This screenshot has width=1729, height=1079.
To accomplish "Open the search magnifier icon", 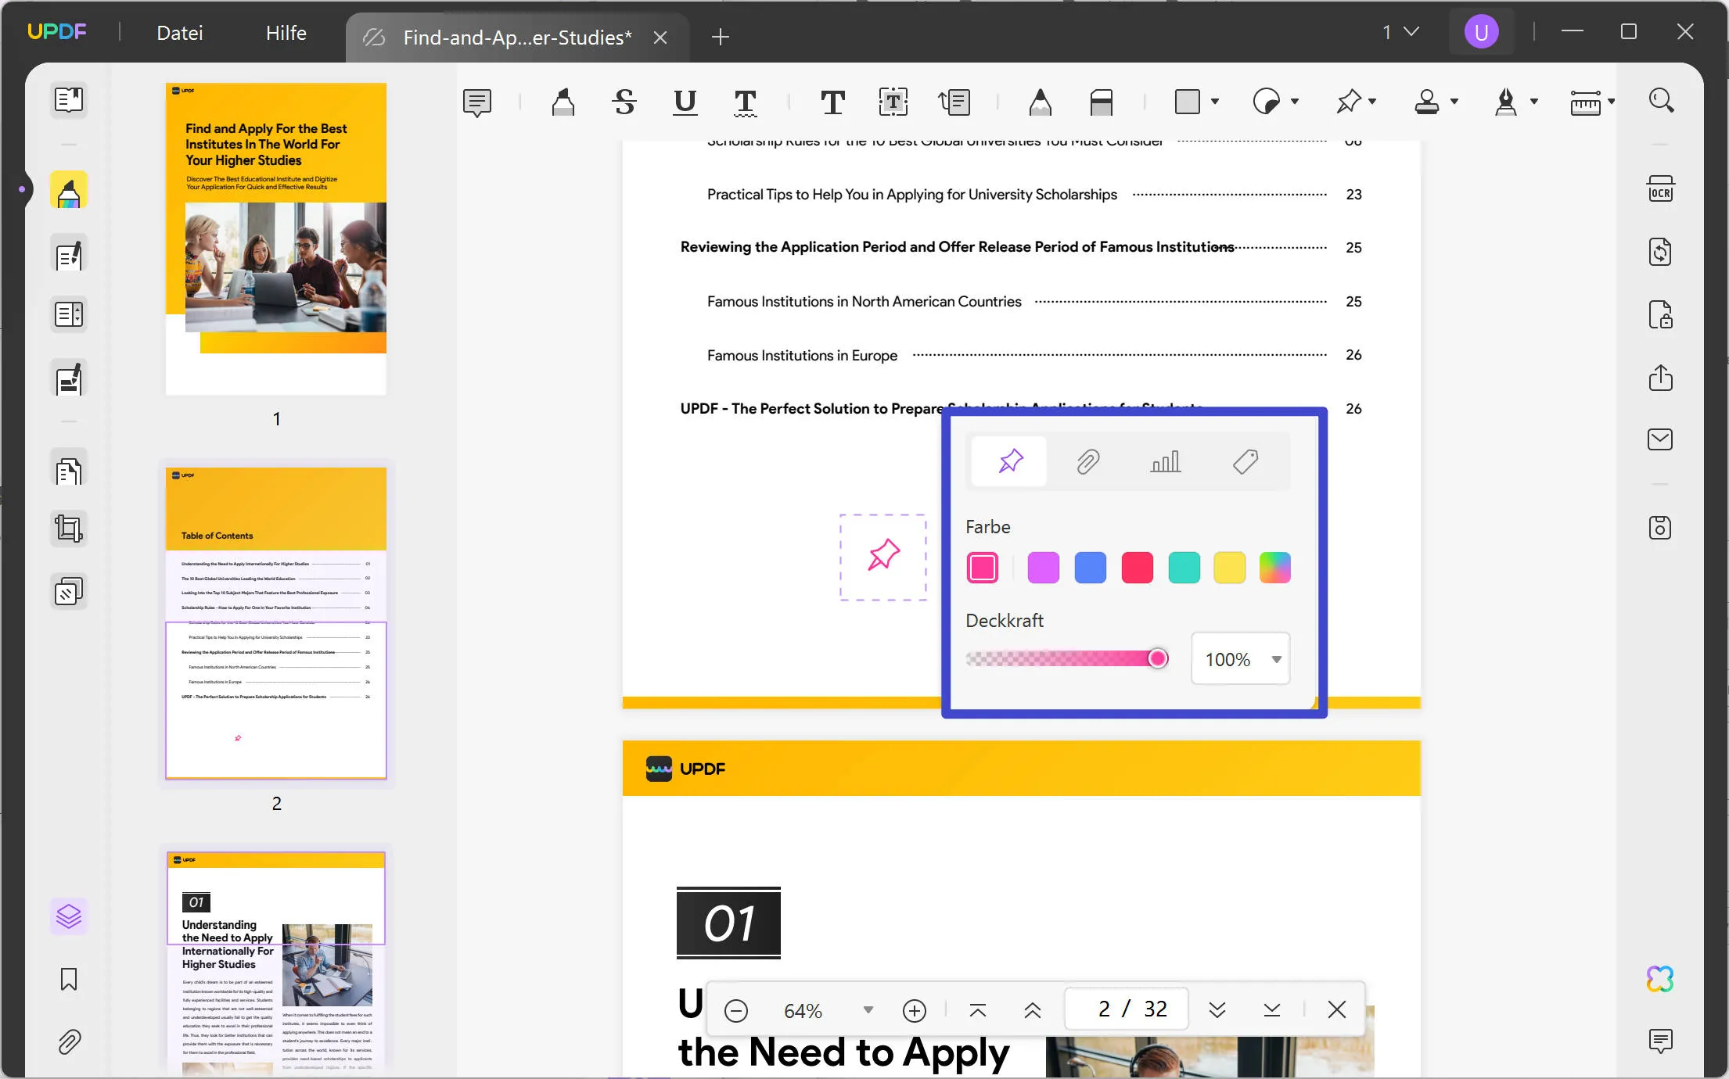I will point(1660,100).
